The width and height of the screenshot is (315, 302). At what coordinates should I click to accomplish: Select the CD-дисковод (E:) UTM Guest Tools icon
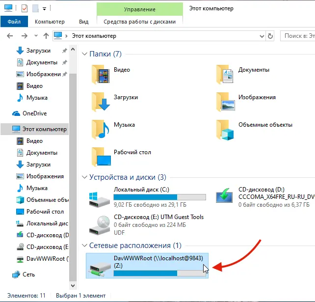pos(100,225)
